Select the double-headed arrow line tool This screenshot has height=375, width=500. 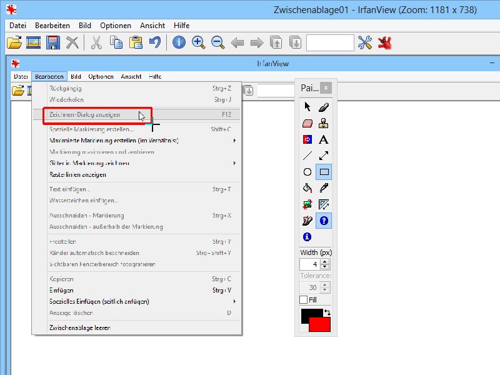pyautogui.click(x=324, y=156)
